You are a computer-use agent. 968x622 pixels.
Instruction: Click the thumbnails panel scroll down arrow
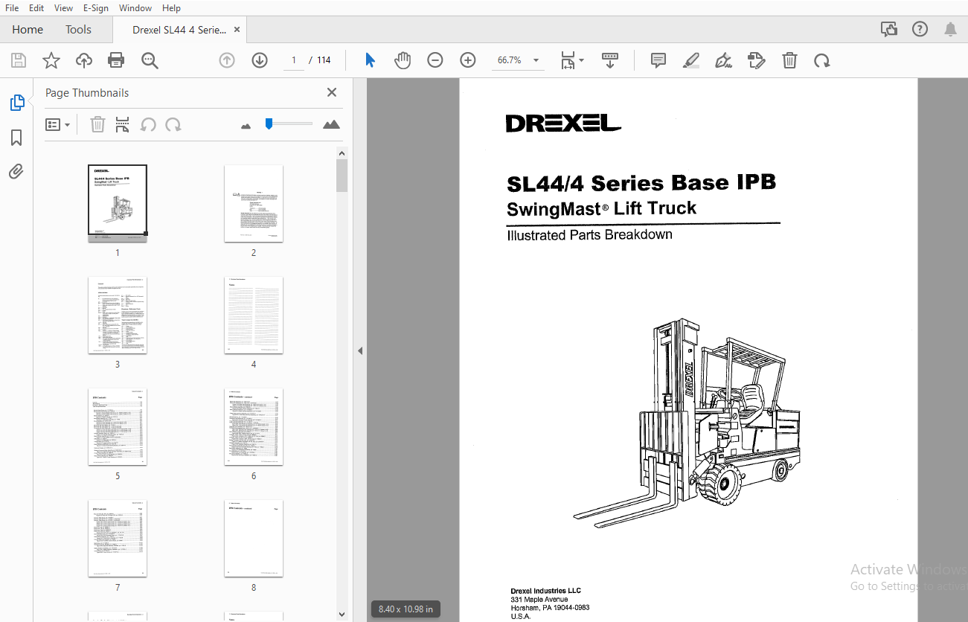tap(342, 615)
